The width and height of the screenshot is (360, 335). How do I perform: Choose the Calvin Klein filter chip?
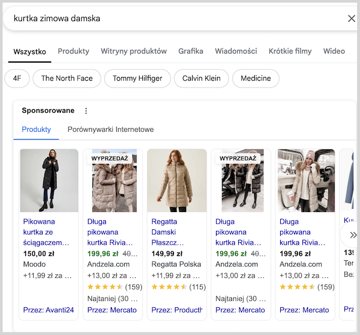click(202, 79)
